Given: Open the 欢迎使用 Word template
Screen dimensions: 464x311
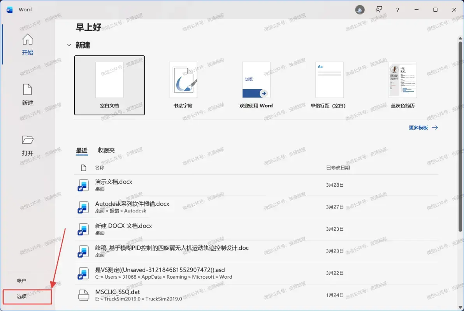Looking at the screenshot, I should coord(256,85).
